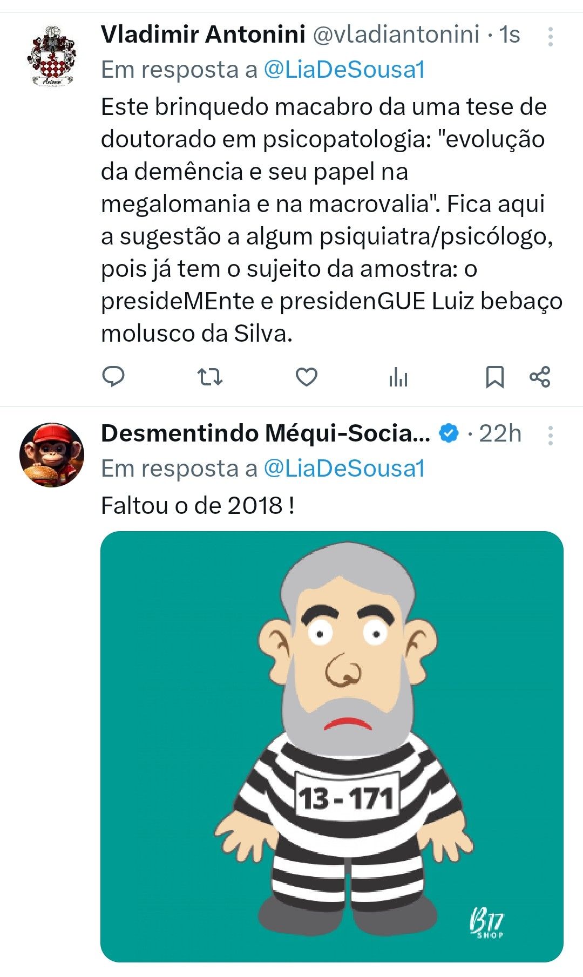
Task: Bookmark Vladimir Antonini's tweet
Action: click(494, 377)
